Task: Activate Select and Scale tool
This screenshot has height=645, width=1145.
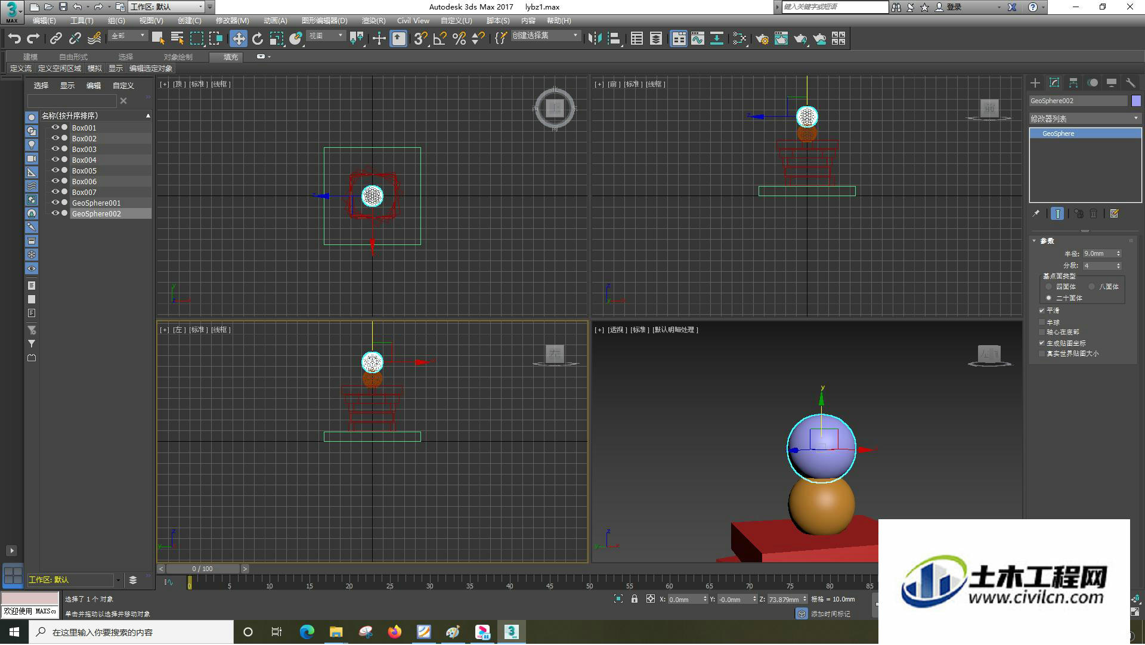Action: click(277, 39)
